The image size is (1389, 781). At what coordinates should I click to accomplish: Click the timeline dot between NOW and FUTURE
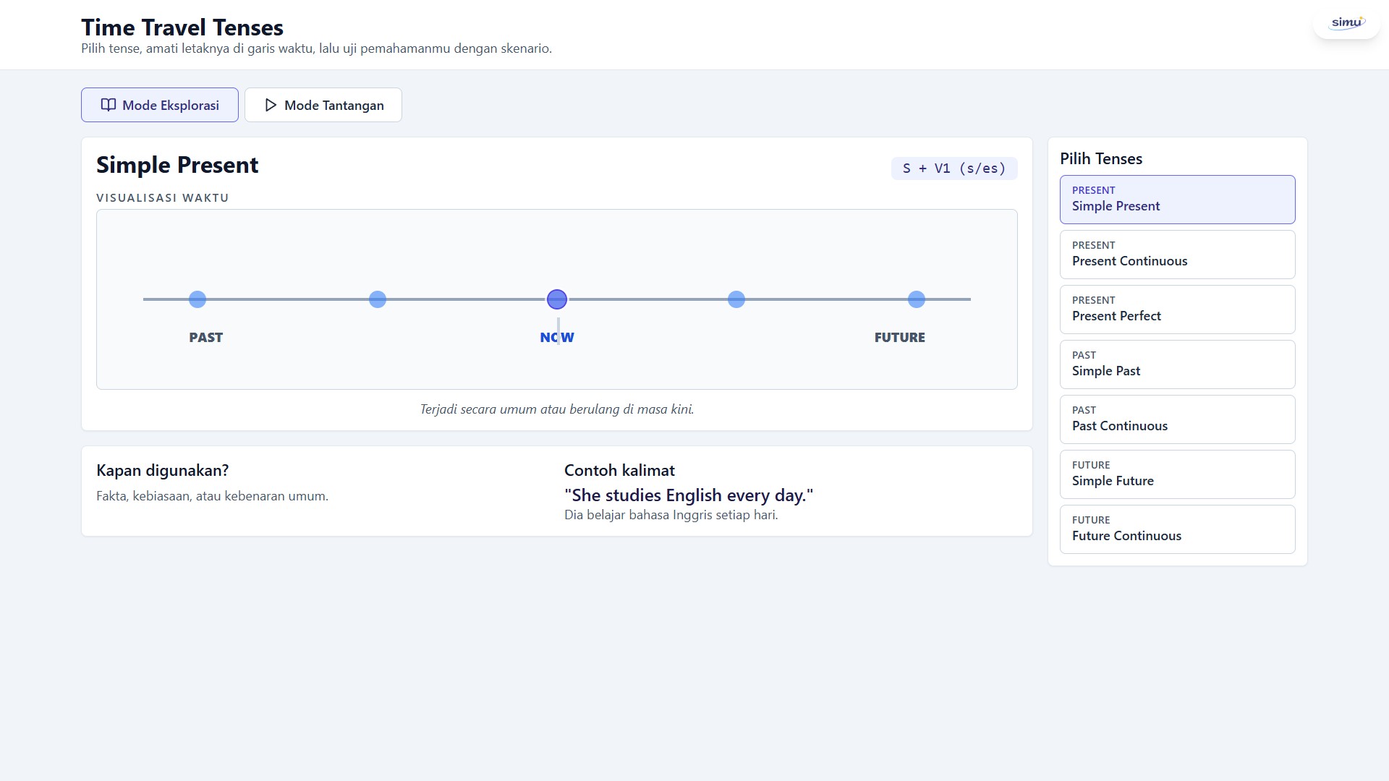736,299
